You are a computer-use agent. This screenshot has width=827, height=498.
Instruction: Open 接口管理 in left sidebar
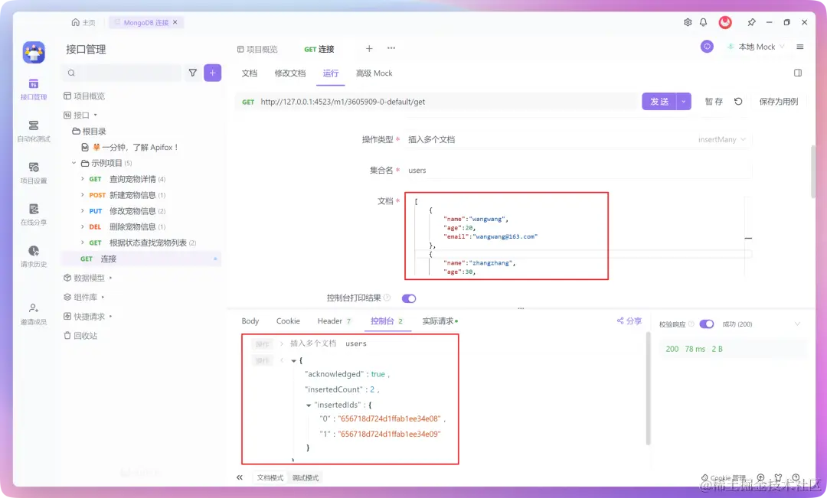point(34,89)
